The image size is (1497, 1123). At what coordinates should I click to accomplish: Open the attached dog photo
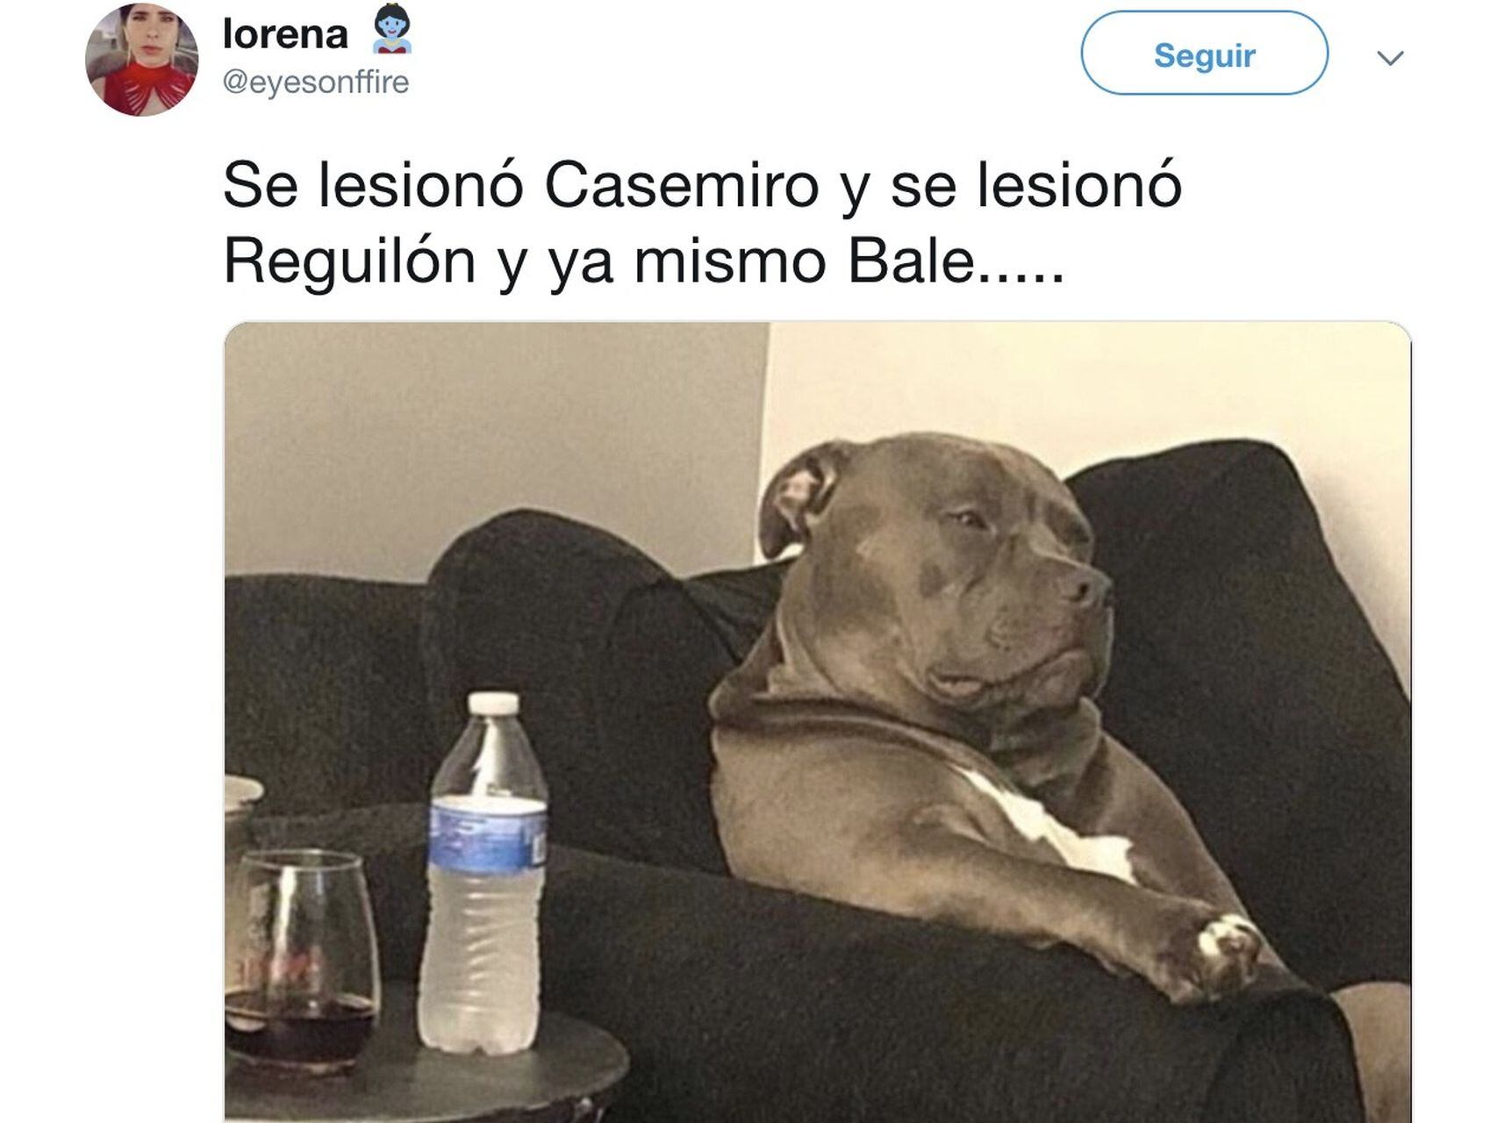818,722
